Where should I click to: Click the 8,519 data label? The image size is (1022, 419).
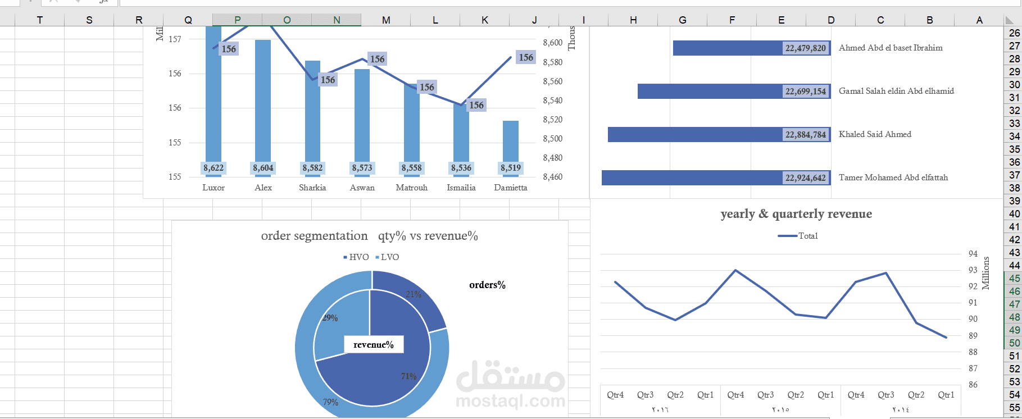(x=511, y=168)
